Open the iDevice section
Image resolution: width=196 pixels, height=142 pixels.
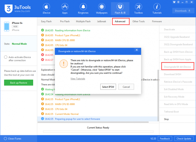pyautogui.click(x=46, y=9)
